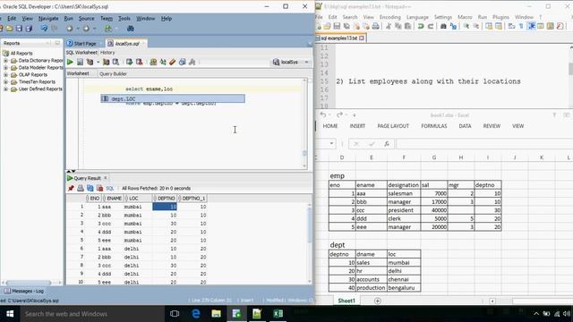Click the binoculars Find DB Object icon
The height and width of the screenshot is (322, 573).
click(130, 28)
